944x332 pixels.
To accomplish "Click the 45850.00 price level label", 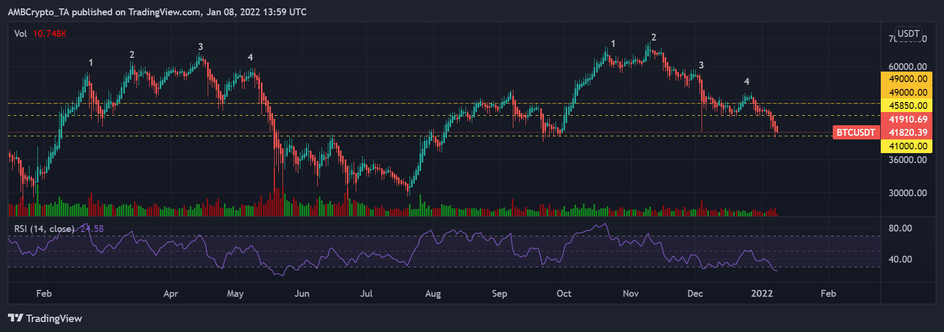I will [907, 106].
